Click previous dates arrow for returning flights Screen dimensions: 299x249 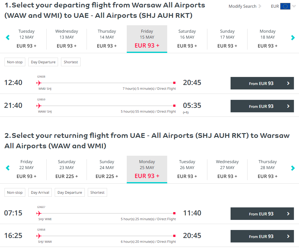tap(8, 168)
